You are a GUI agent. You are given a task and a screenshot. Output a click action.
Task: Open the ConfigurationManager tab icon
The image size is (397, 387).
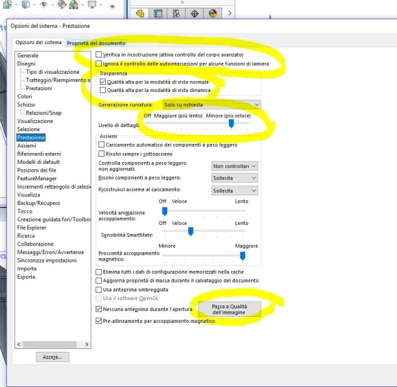[176, 13]
